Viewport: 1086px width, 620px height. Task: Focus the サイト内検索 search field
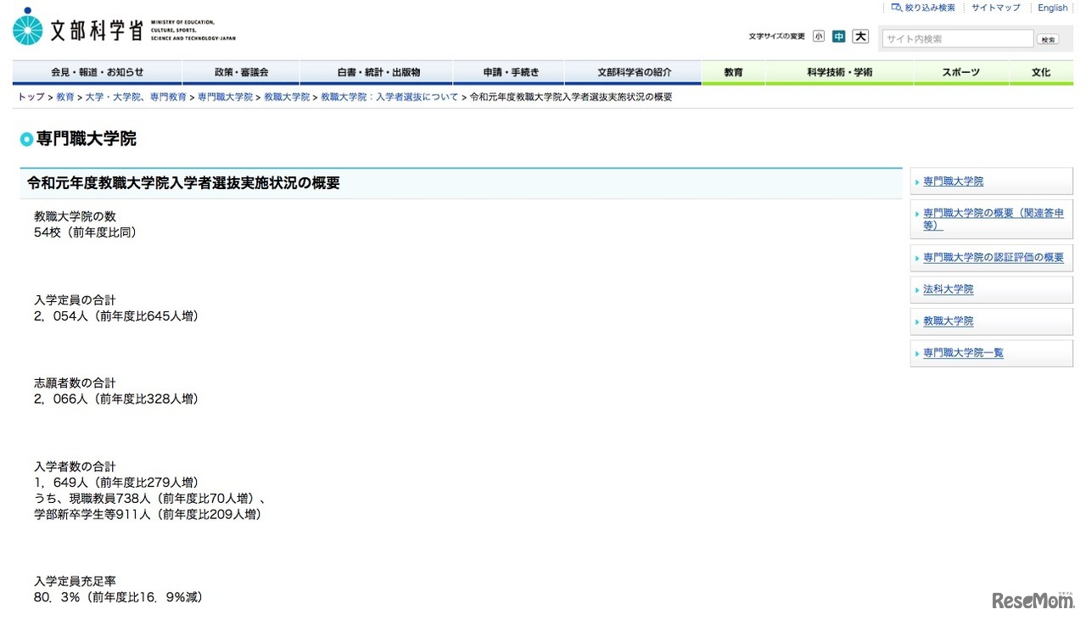(x=957, y=39)
